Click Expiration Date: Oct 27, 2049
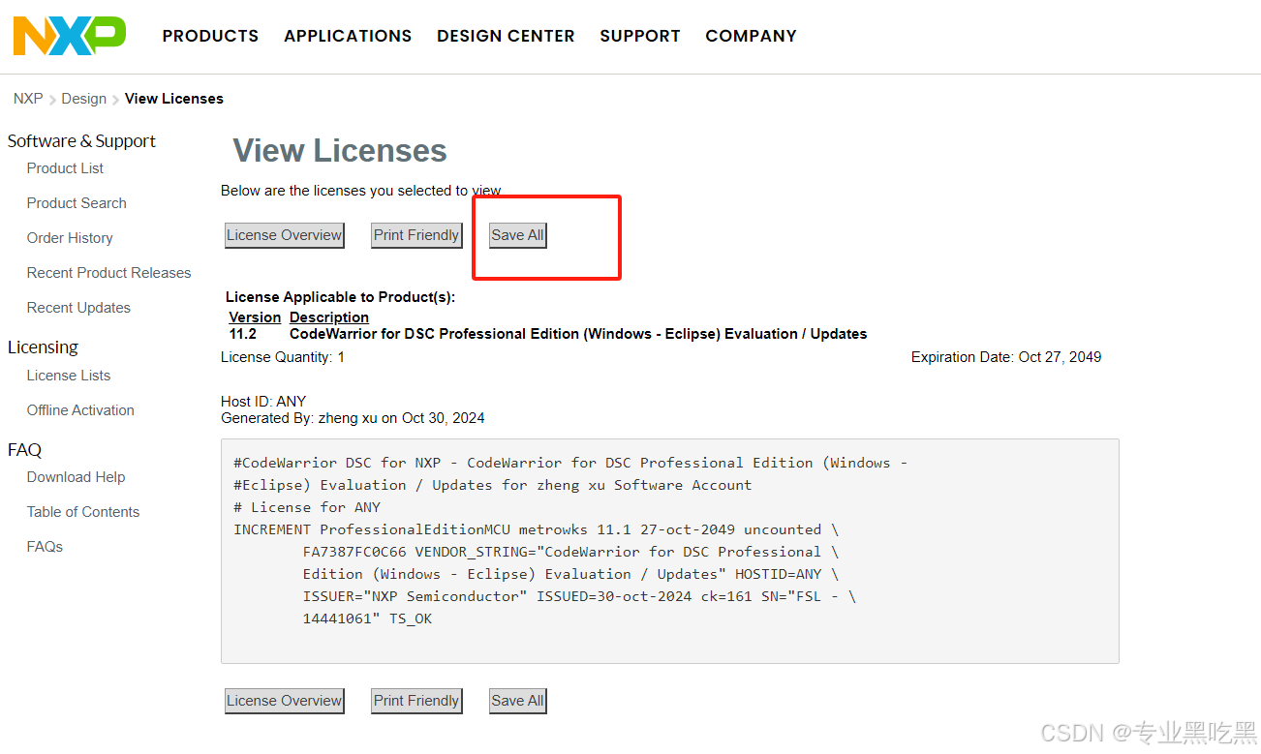1261x754 pixels. click(x=1006, y=357)
